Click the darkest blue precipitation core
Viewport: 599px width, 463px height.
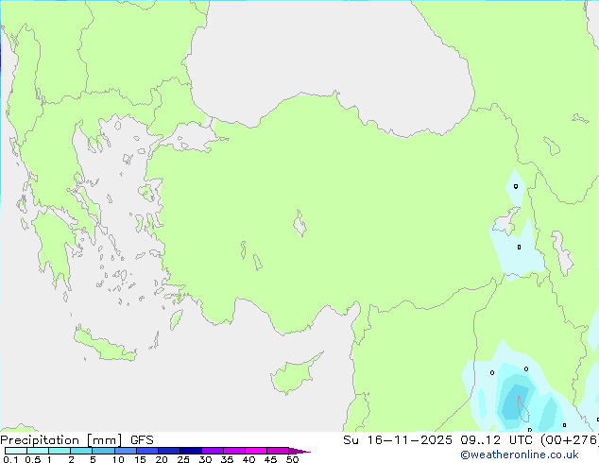coord(515,404)
